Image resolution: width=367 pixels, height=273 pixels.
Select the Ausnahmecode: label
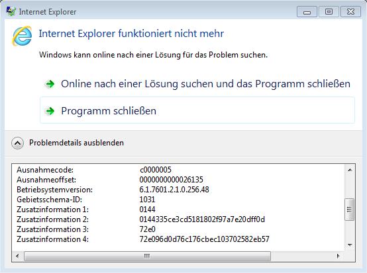pos(45,170)
